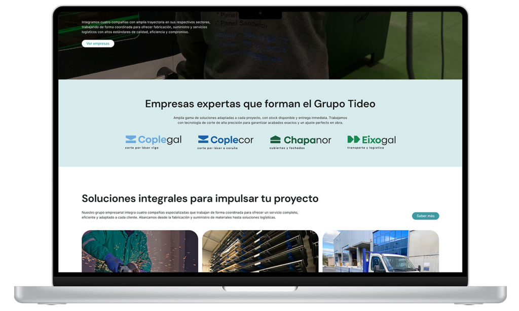
Task: Open the Chapanor company logo
Action: click(x=300, y=142)
